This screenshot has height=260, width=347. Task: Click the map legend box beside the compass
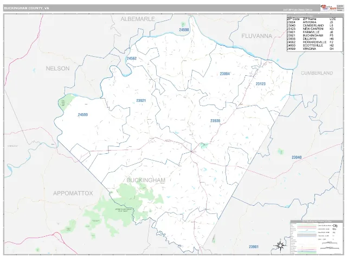click(x=316, y=237)
